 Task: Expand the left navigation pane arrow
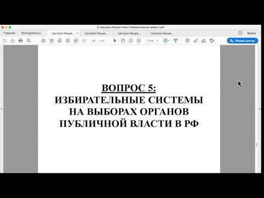[x=2, y=109]
